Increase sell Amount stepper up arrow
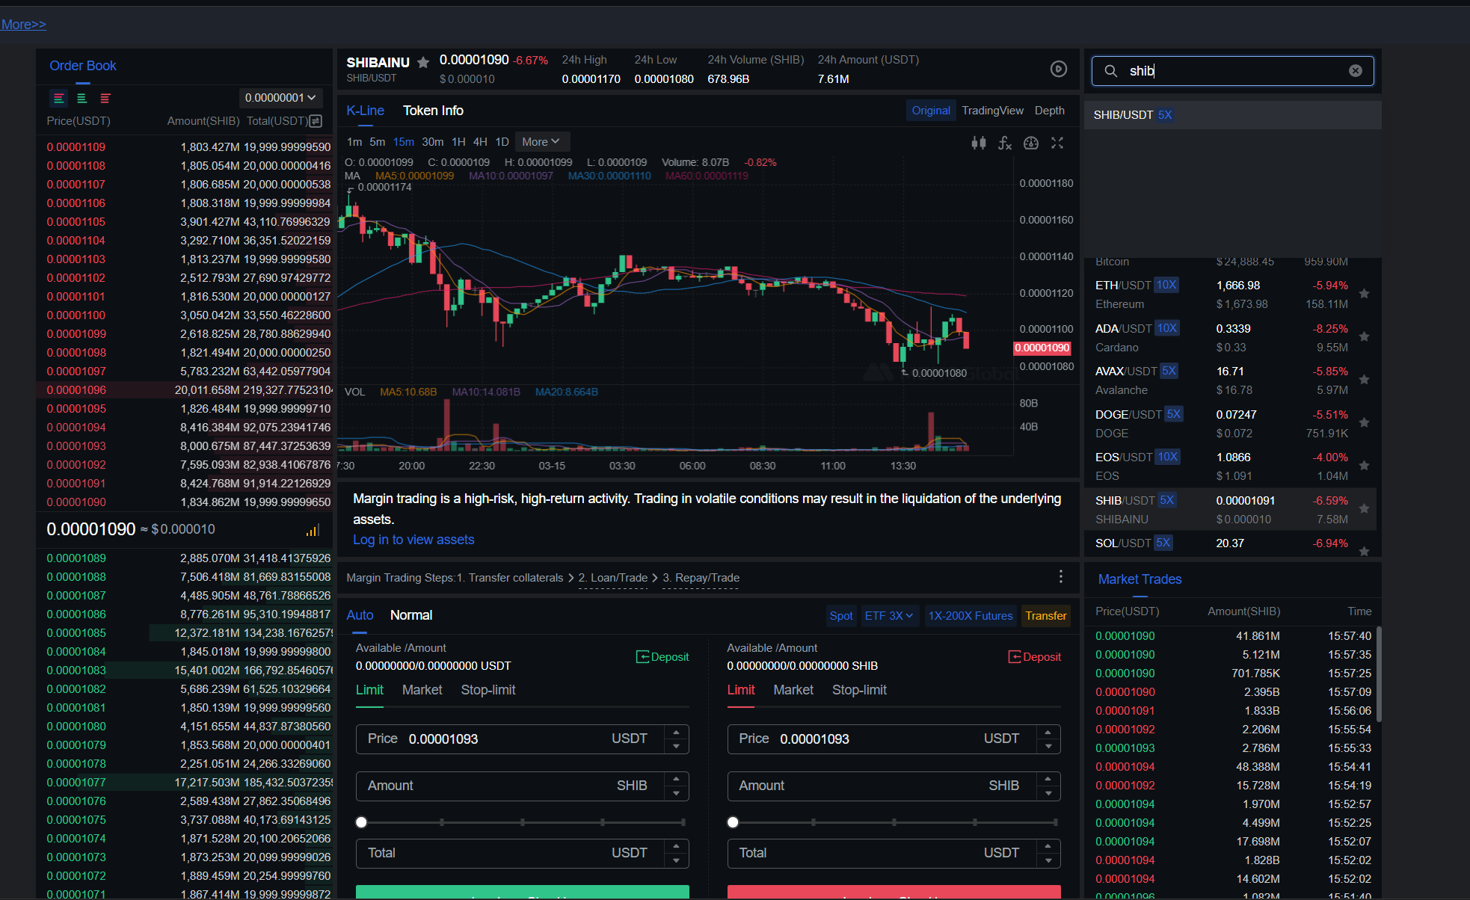This screenshot has width=1470, height=900. [x=1048, y=779]
